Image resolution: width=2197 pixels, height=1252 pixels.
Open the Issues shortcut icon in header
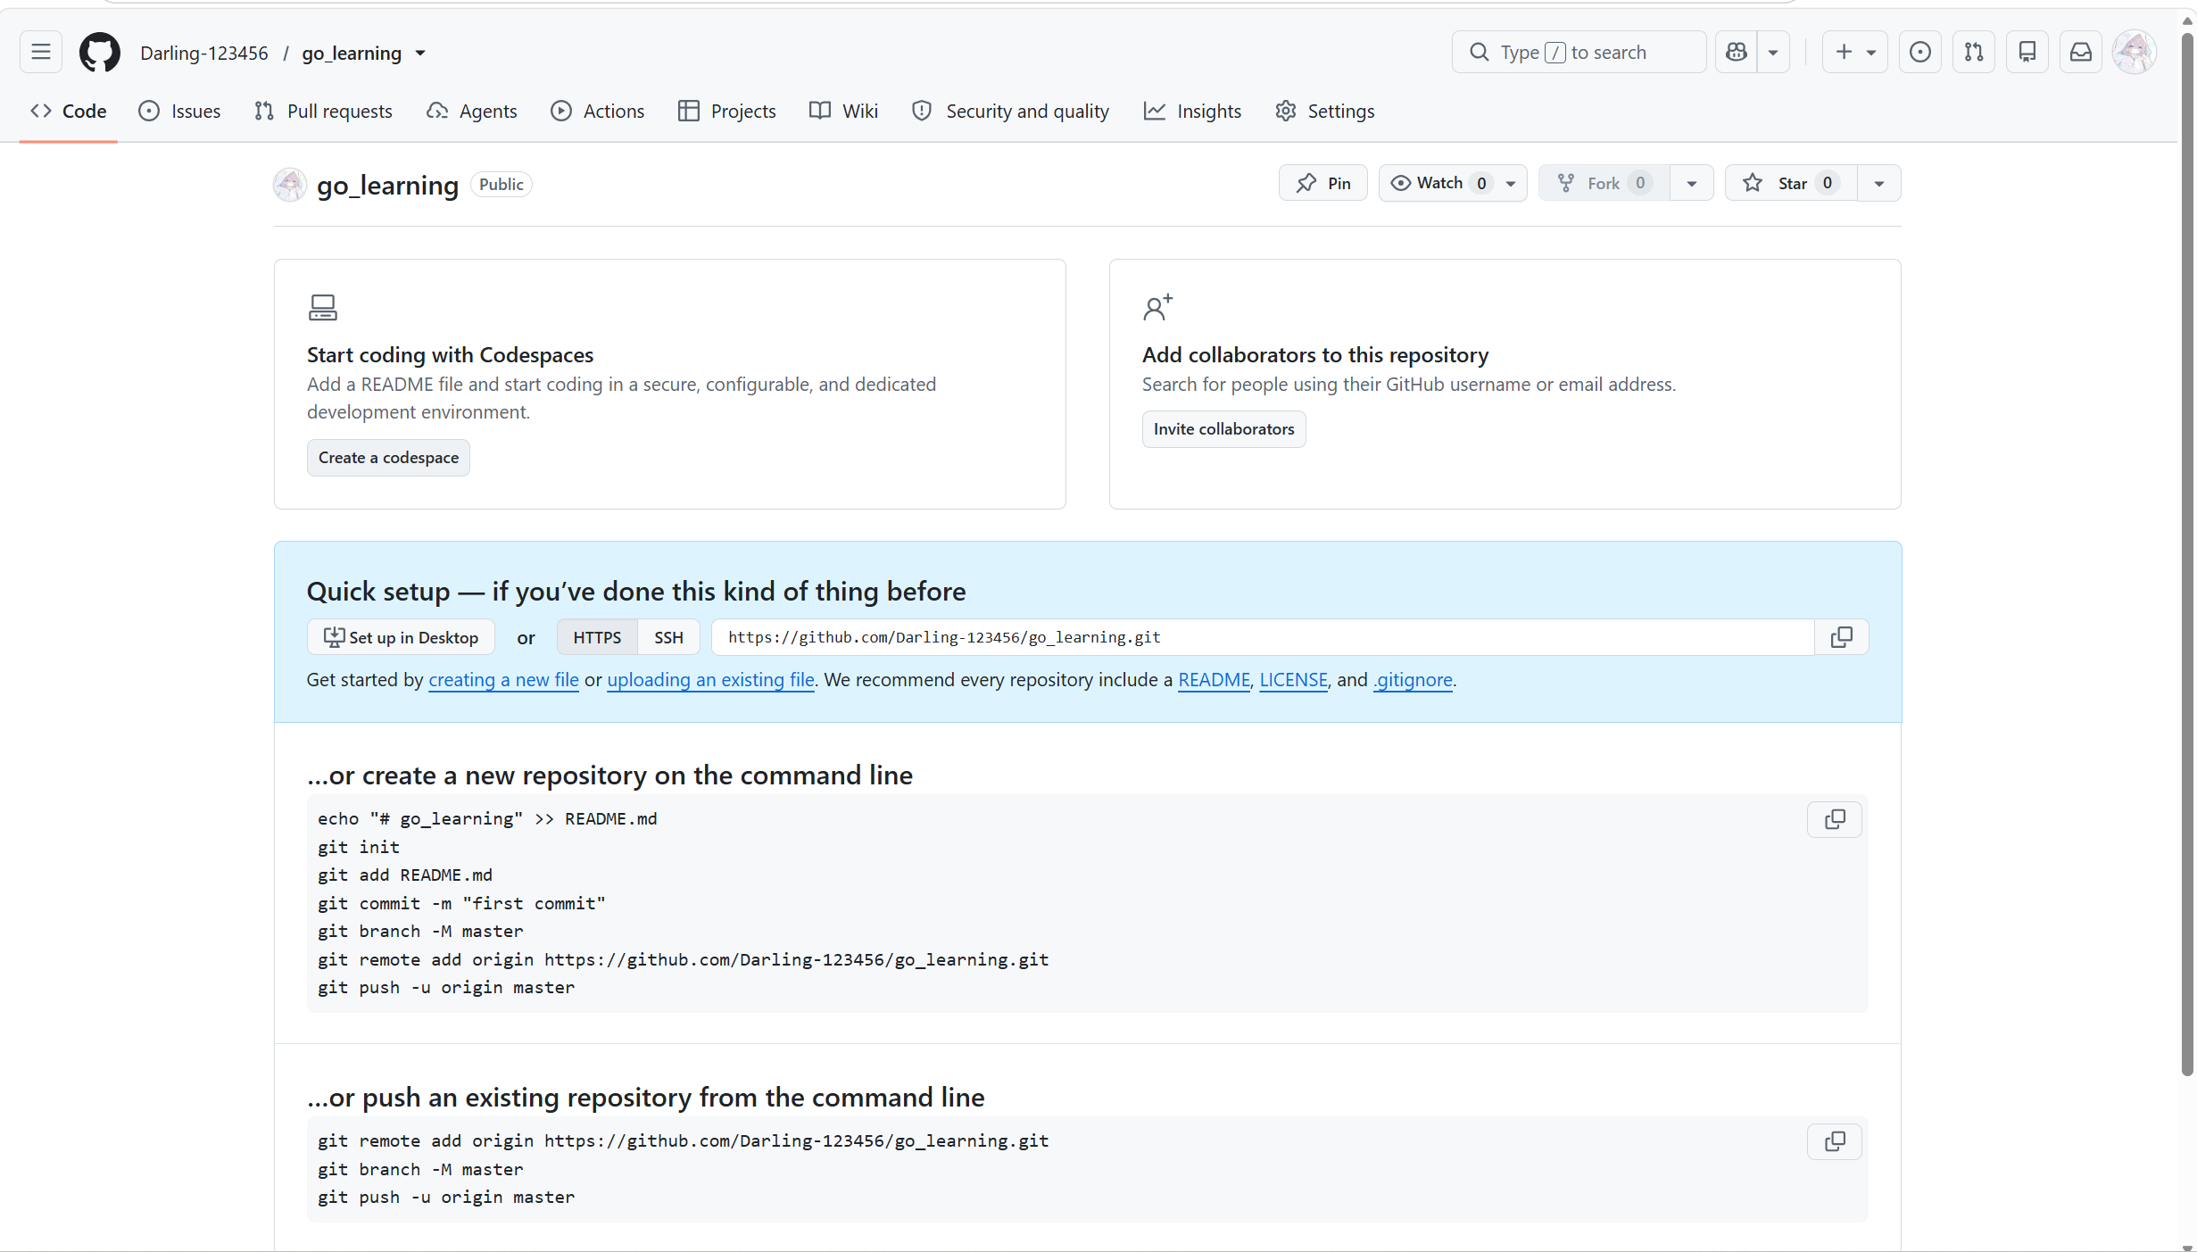(x=1920, y=53)
